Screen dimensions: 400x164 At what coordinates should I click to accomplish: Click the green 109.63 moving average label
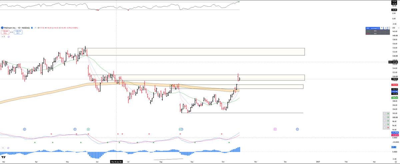tap(395, 98)
